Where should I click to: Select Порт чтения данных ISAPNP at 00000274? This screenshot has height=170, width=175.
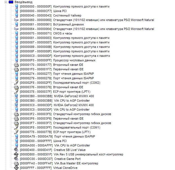point(57,74)
